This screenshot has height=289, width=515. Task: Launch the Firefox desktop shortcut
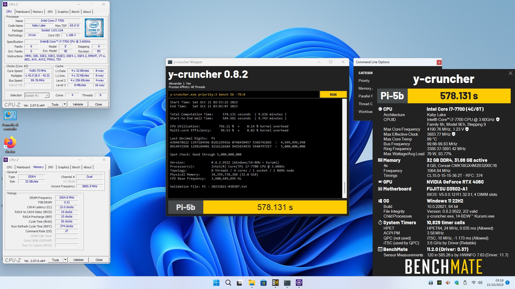(x=10, y=145)
